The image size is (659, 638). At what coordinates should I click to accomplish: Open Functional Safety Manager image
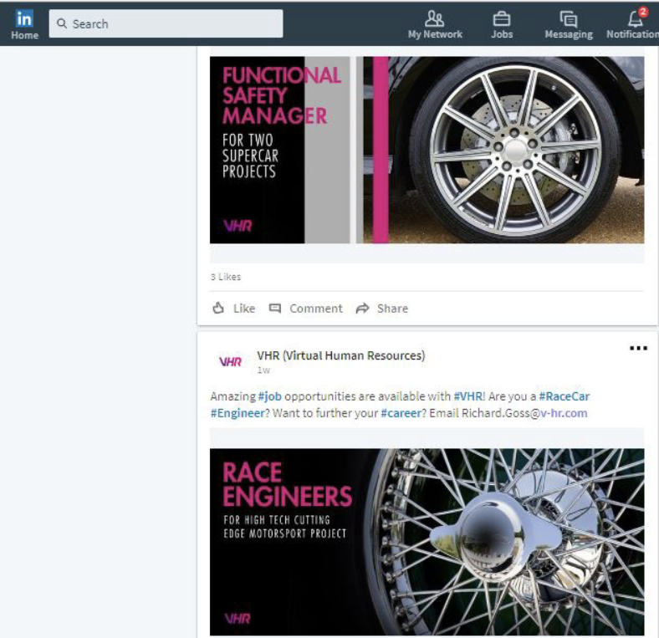click(x=427, y=150)
